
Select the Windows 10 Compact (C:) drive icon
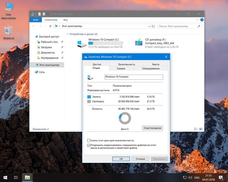click(x=82, y=44)
